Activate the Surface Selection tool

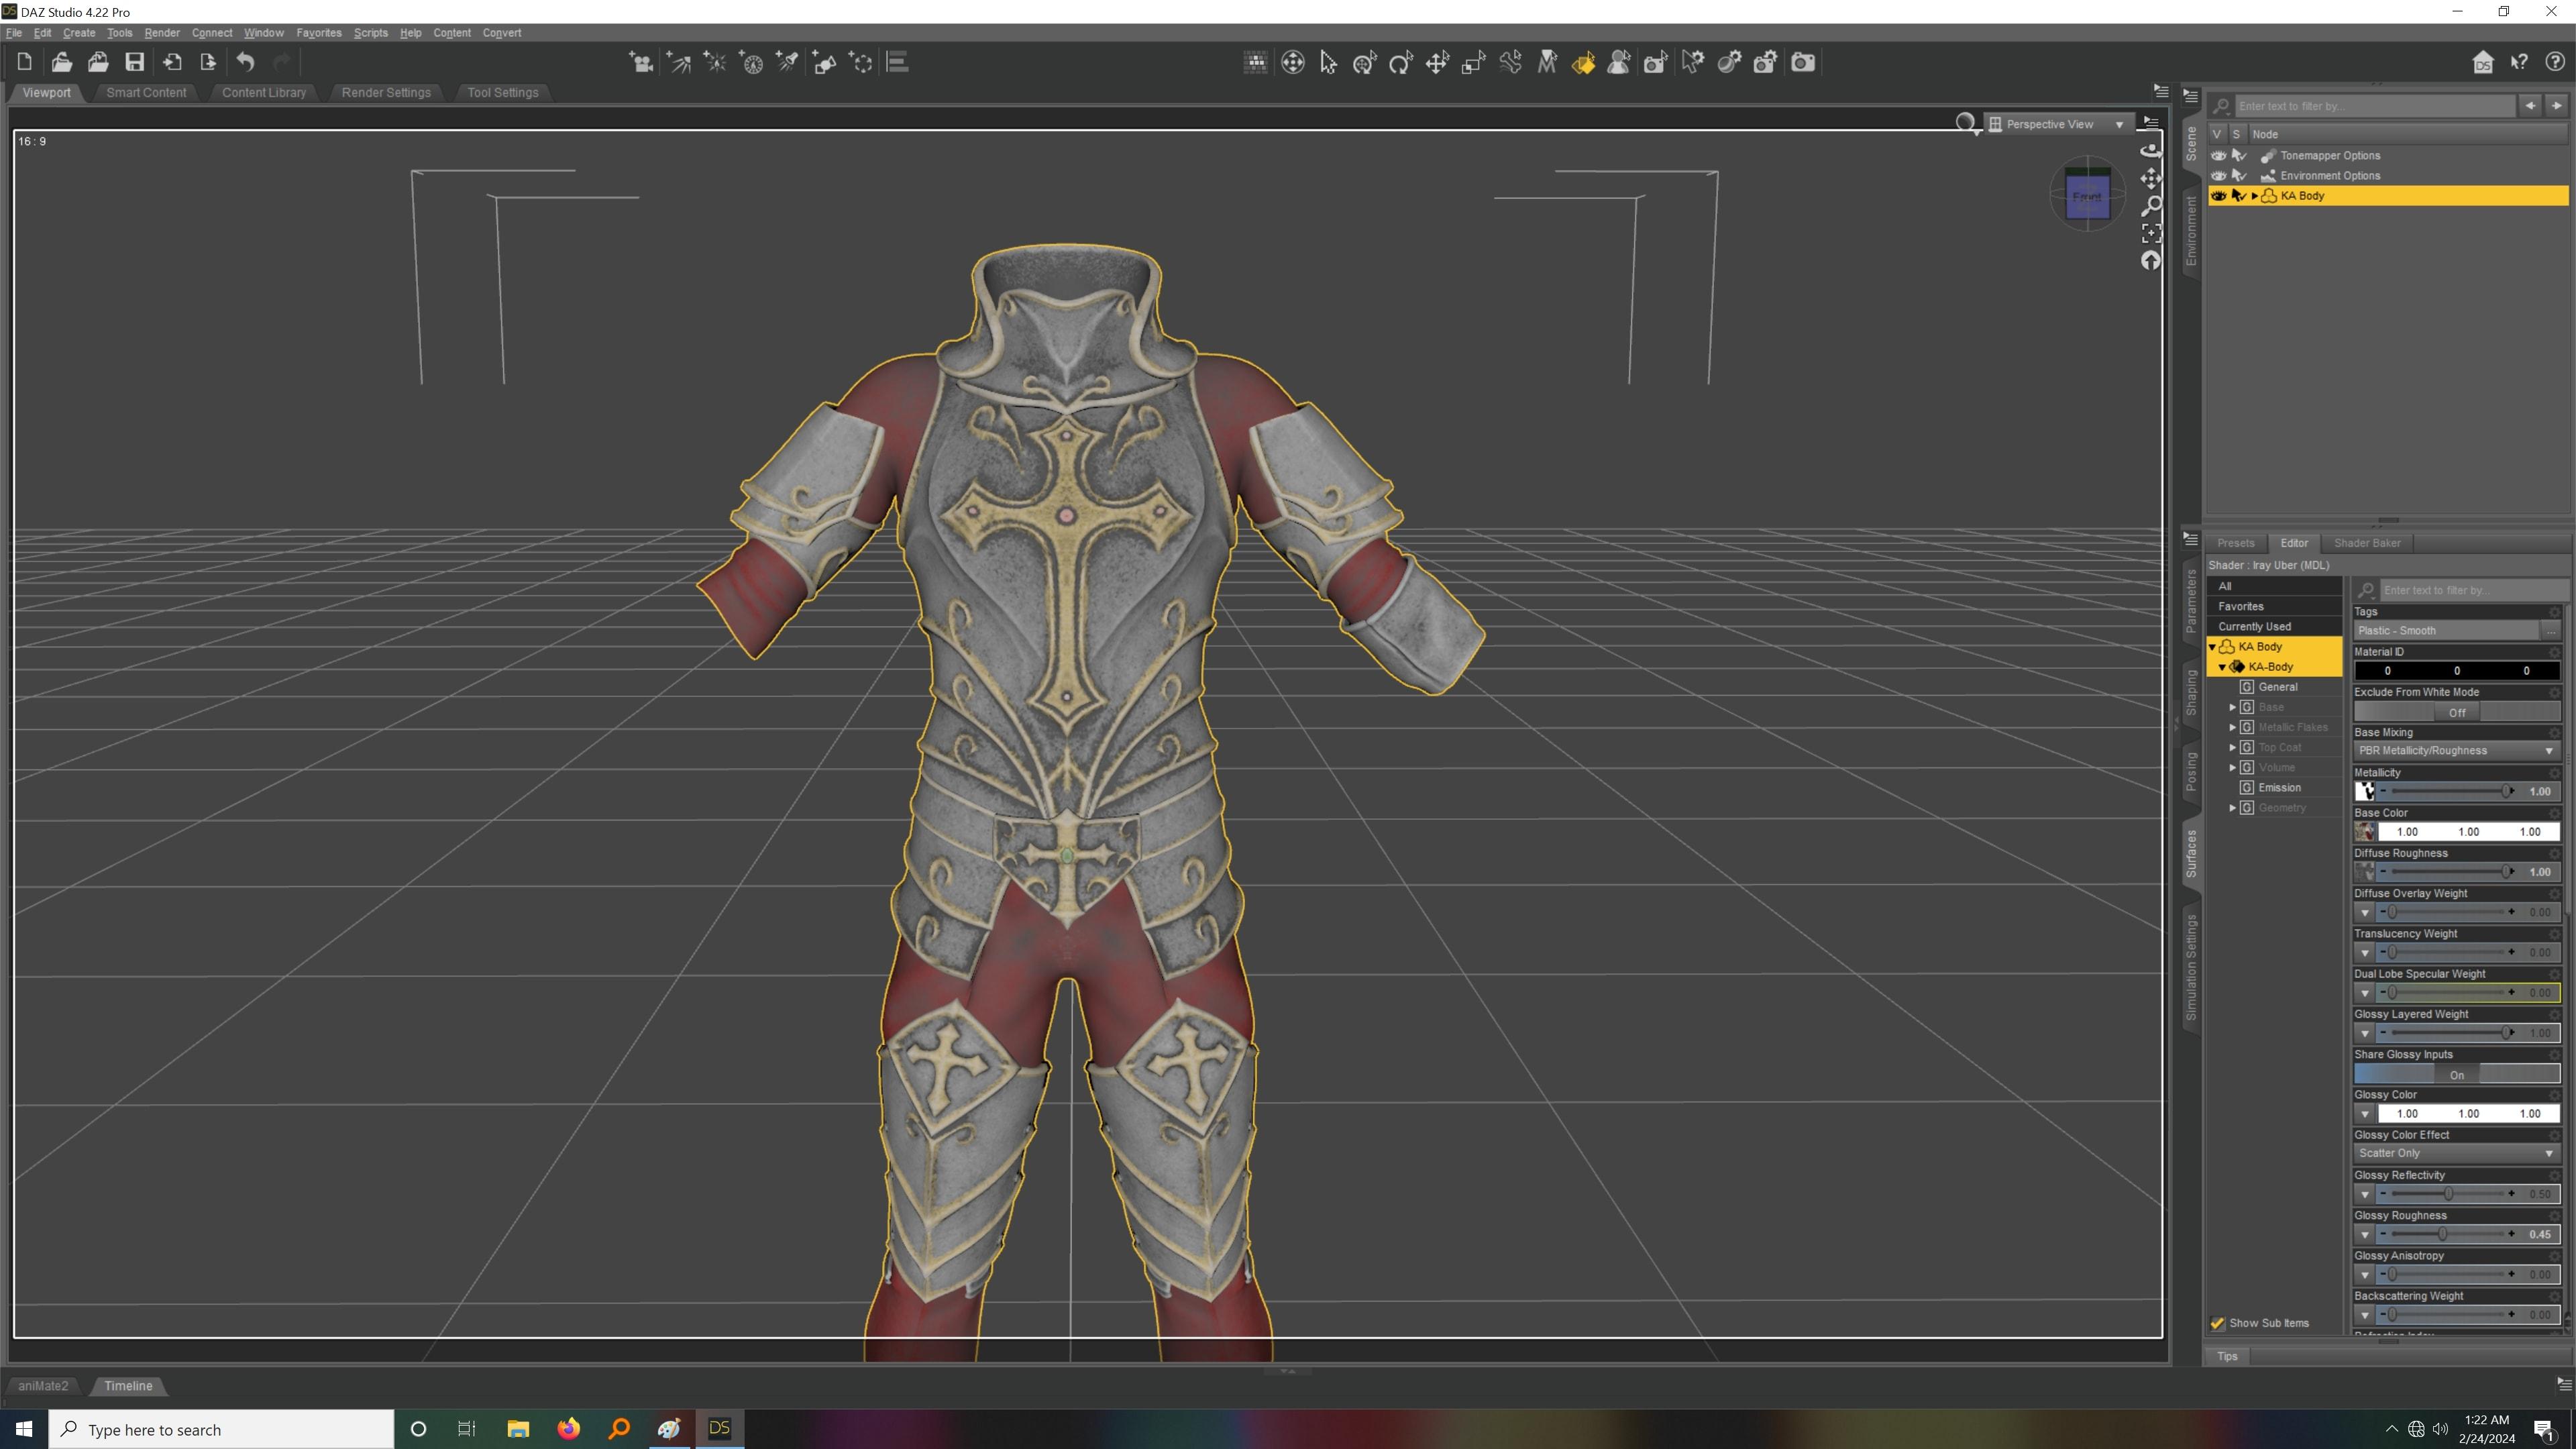[x=1583, y=63]
